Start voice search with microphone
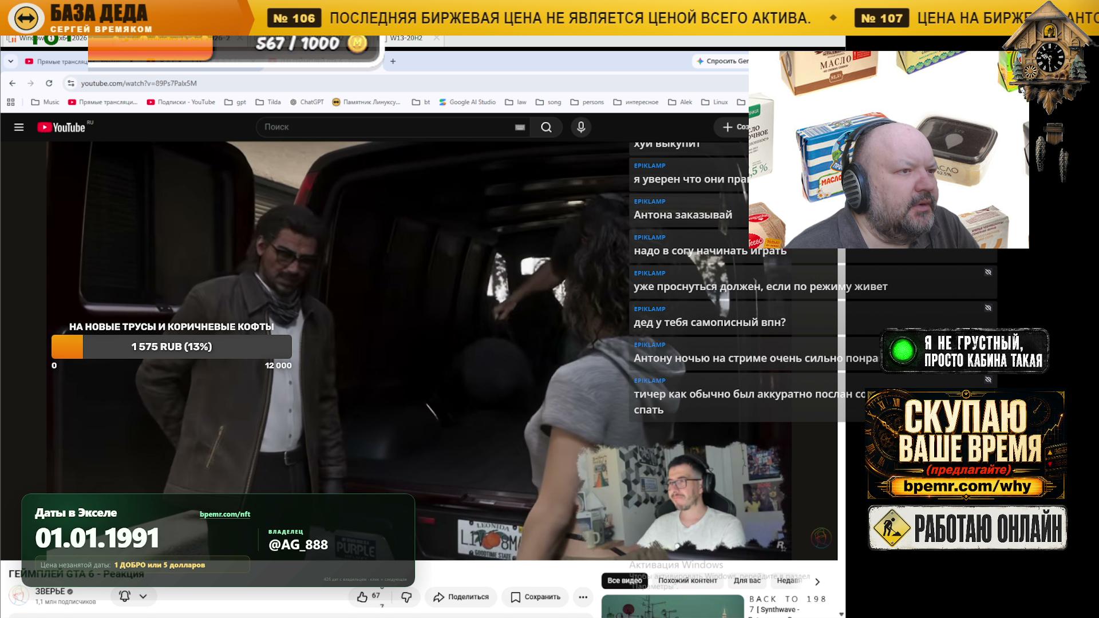1099x618 pixels. (581, 127)
